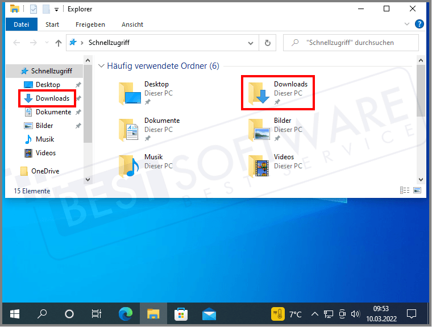Switch to details view in status bar
Viewport: 432px width, 327px height.
[x=405, y=191]
